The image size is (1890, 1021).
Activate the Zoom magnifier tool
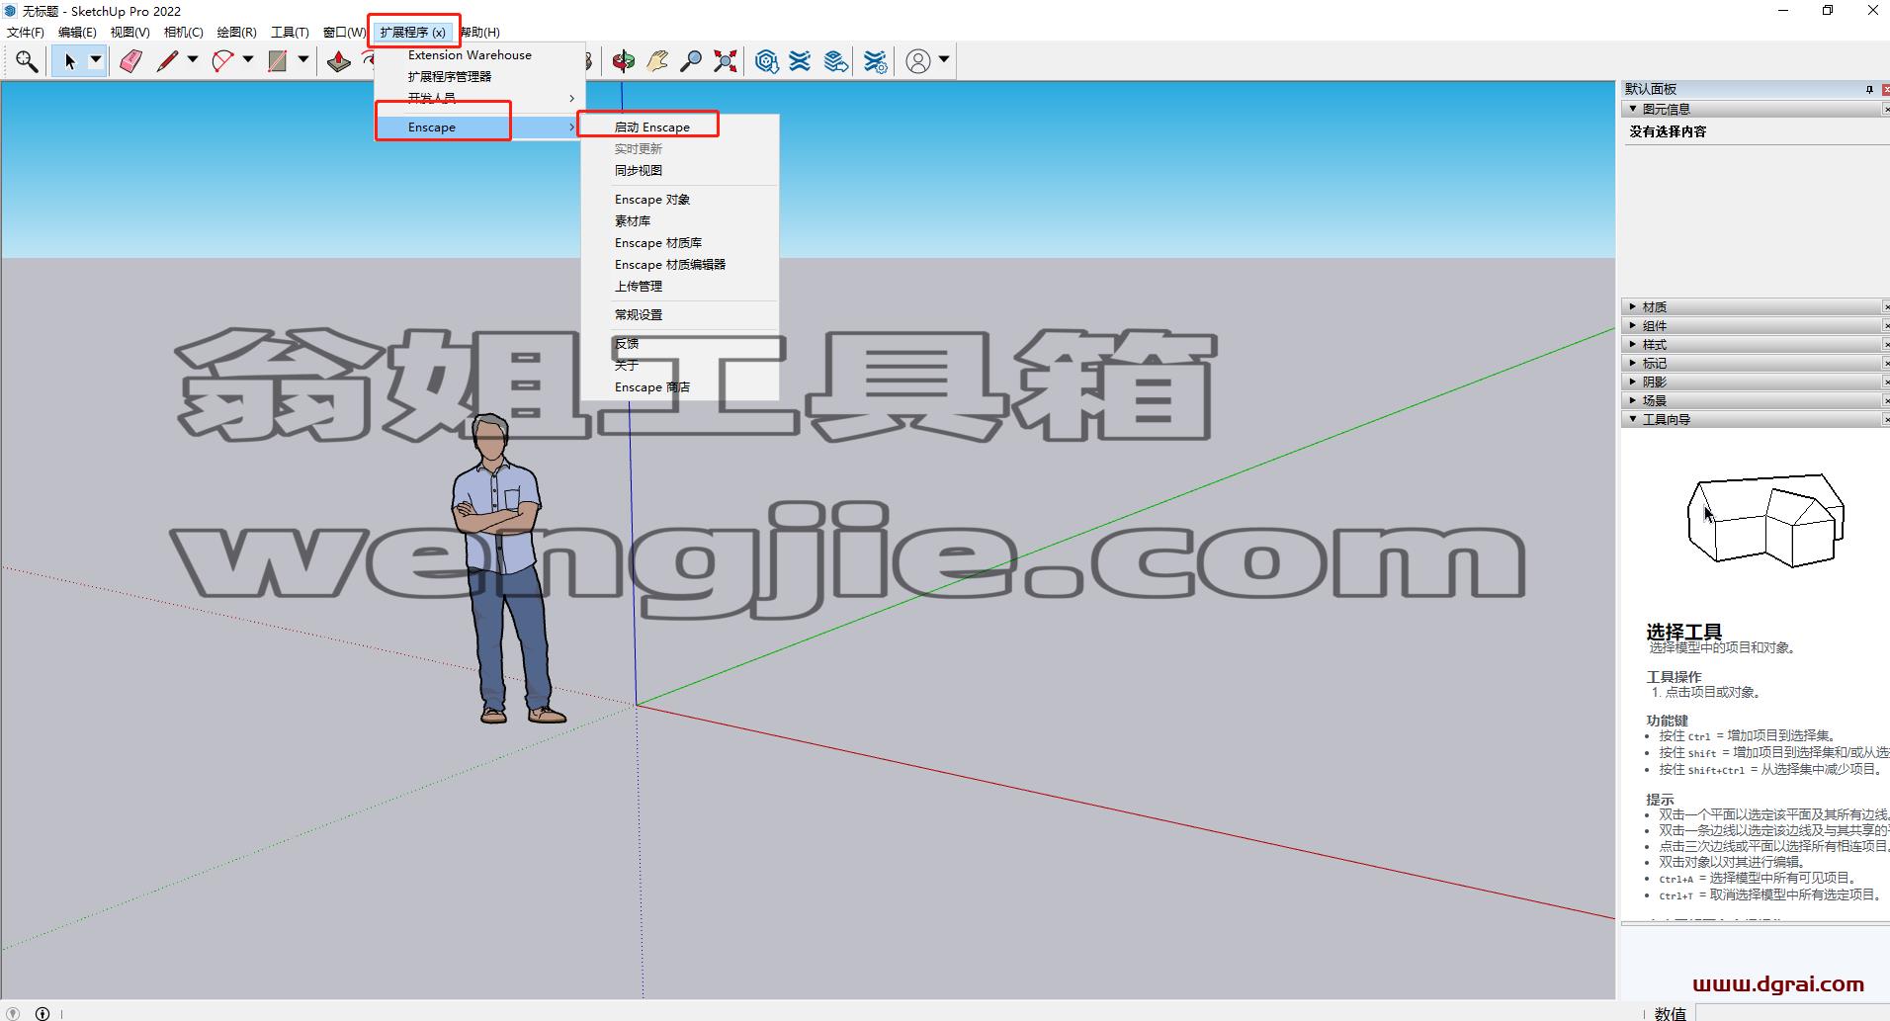(x=691, y=61)
